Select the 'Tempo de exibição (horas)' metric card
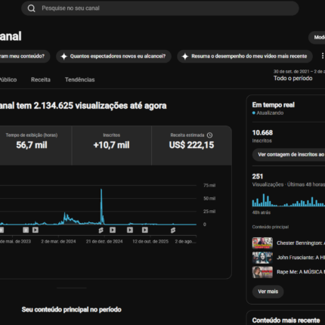The image size is (325, 325). tap(36, 146)
